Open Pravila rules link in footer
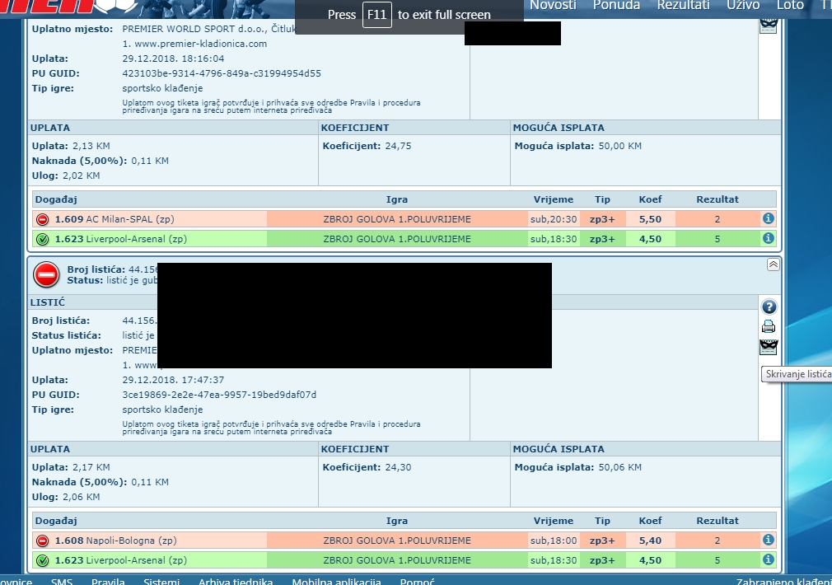Viewport: 832px width, 585px height. click(108, 581)
